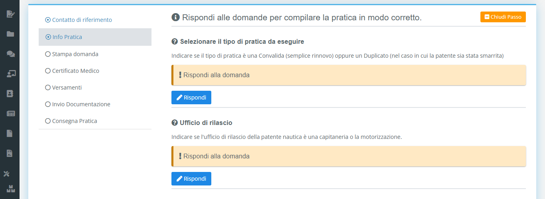Screen dimensions: 545x199
Task: Click the help icon beside Ufficio di rilascio
Action: pos(174,123)
